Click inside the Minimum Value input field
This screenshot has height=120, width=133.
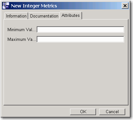80,30
